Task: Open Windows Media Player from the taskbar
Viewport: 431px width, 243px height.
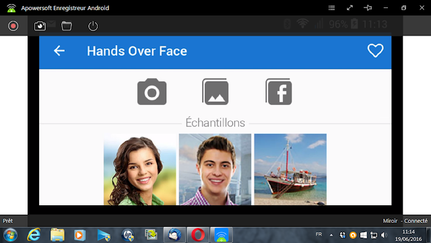Action: point(79,235)
